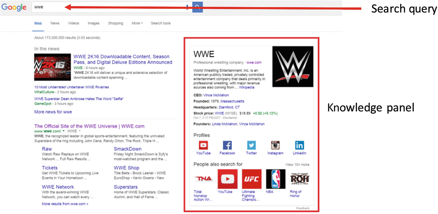Screen dimensions: 438x214
Task: Click the Google logo
Action: (x=14, y=7)
